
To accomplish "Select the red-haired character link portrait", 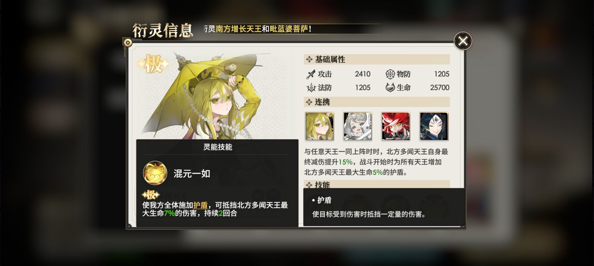I will [x=396, y=126].
